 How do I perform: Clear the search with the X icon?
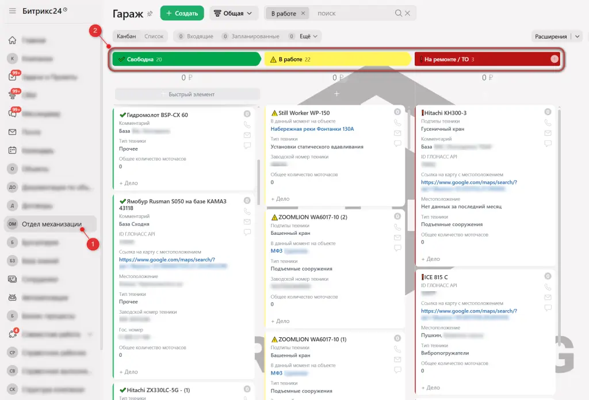click(x=408, y=13)
